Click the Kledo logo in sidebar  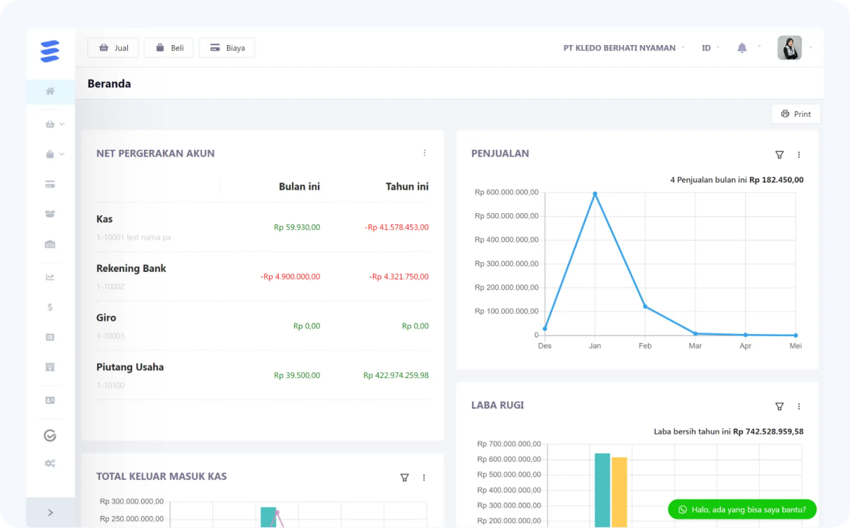pyautogui.click(x=50, y=51)
